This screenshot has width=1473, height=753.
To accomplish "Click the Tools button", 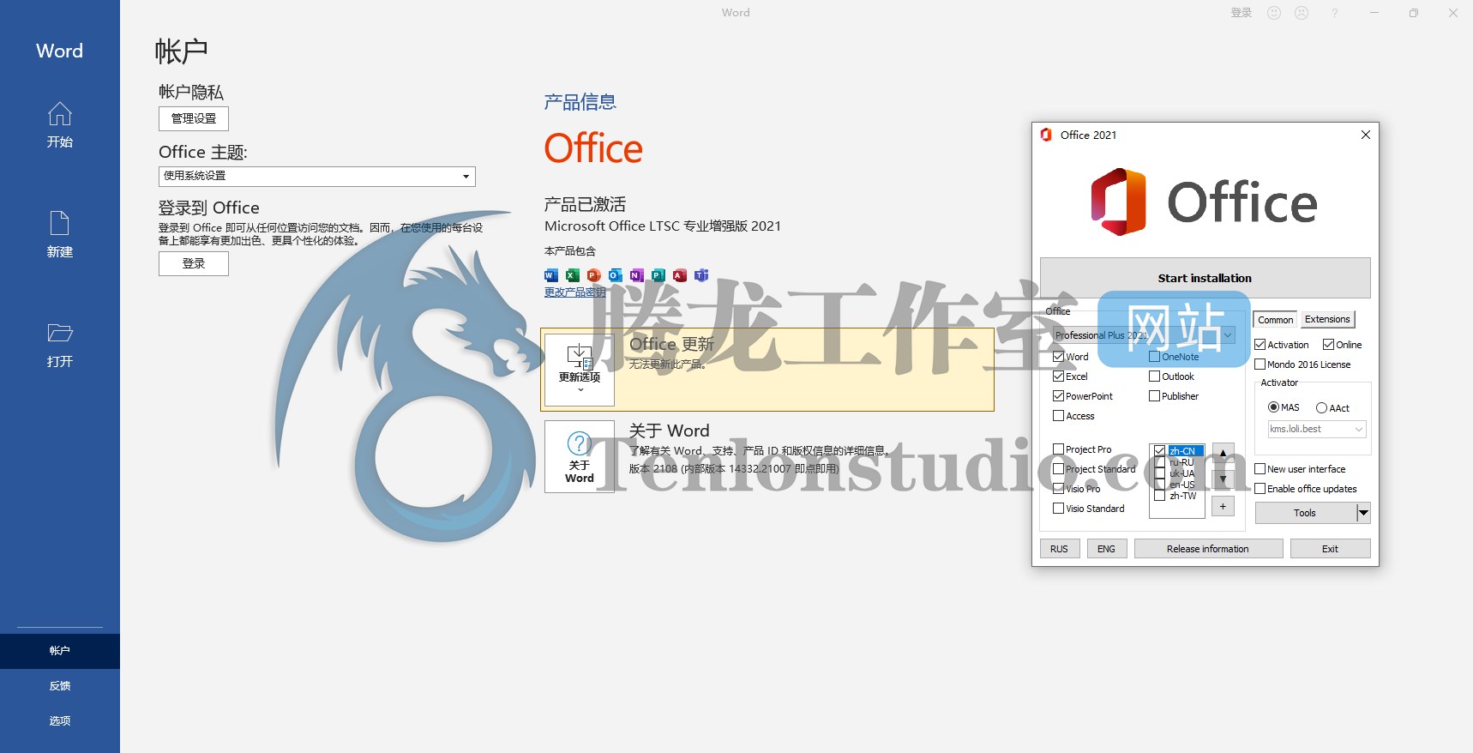I will [x=1305, y=513].
